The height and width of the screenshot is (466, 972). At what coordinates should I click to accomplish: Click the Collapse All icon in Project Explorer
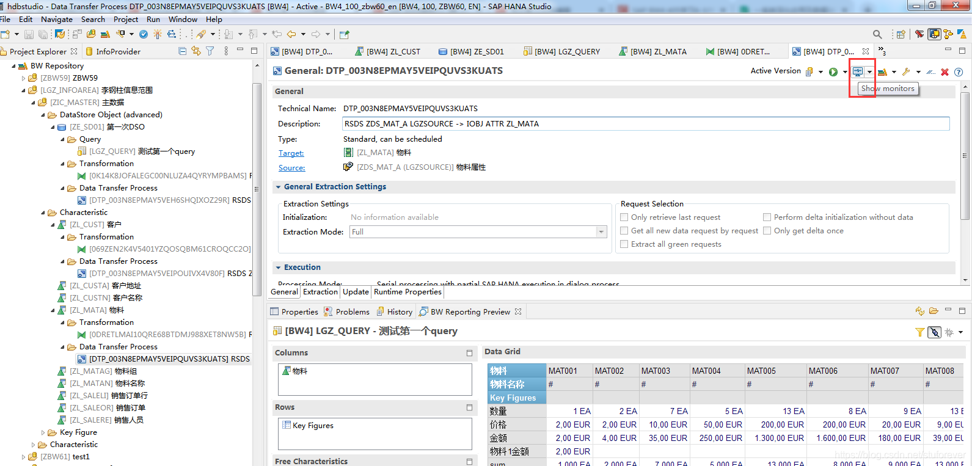point(182,51)
